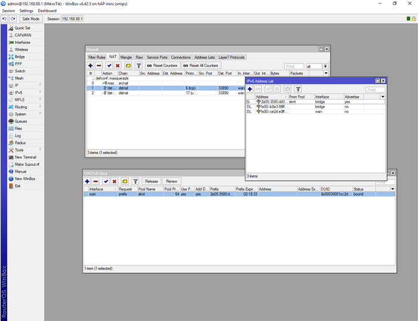
Task: Open the 'all' chain dropdown in Firewall
Action: pyautogui.click(x=325, y=66)
